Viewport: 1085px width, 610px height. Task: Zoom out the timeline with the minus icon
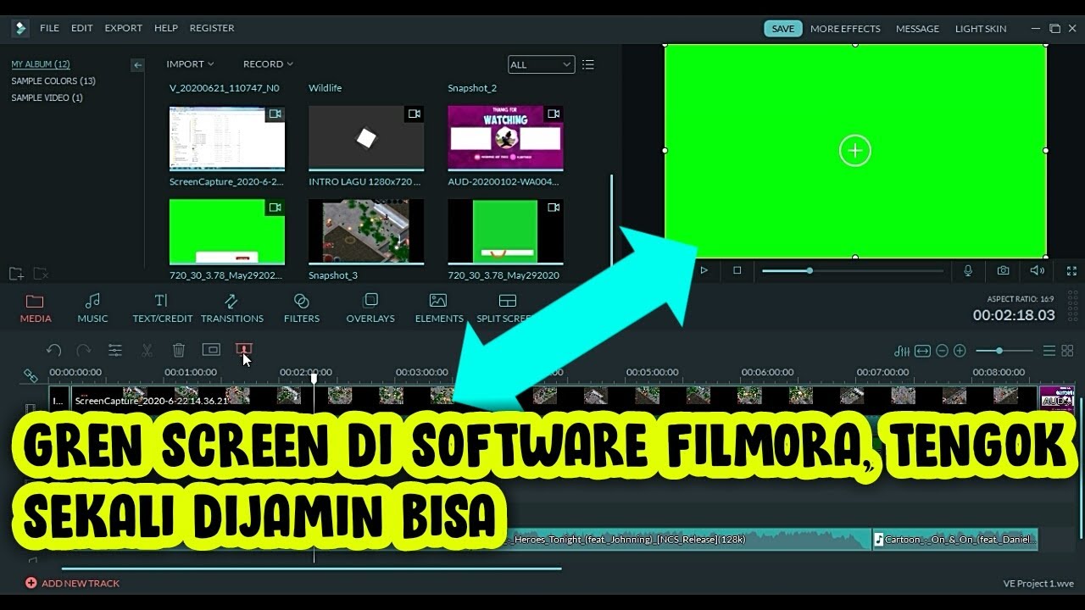(942, 351)
